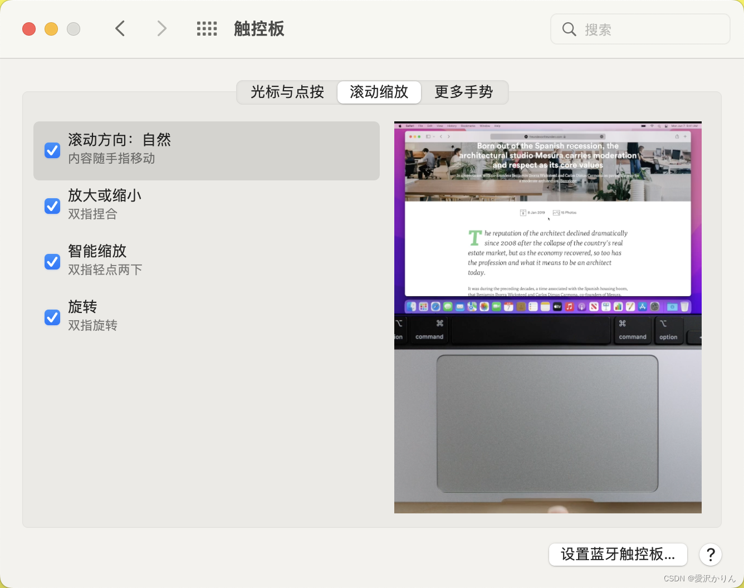Open the 更多手势 tab
The width and height of the screenshot is (744, 588).
coord(464,92)
